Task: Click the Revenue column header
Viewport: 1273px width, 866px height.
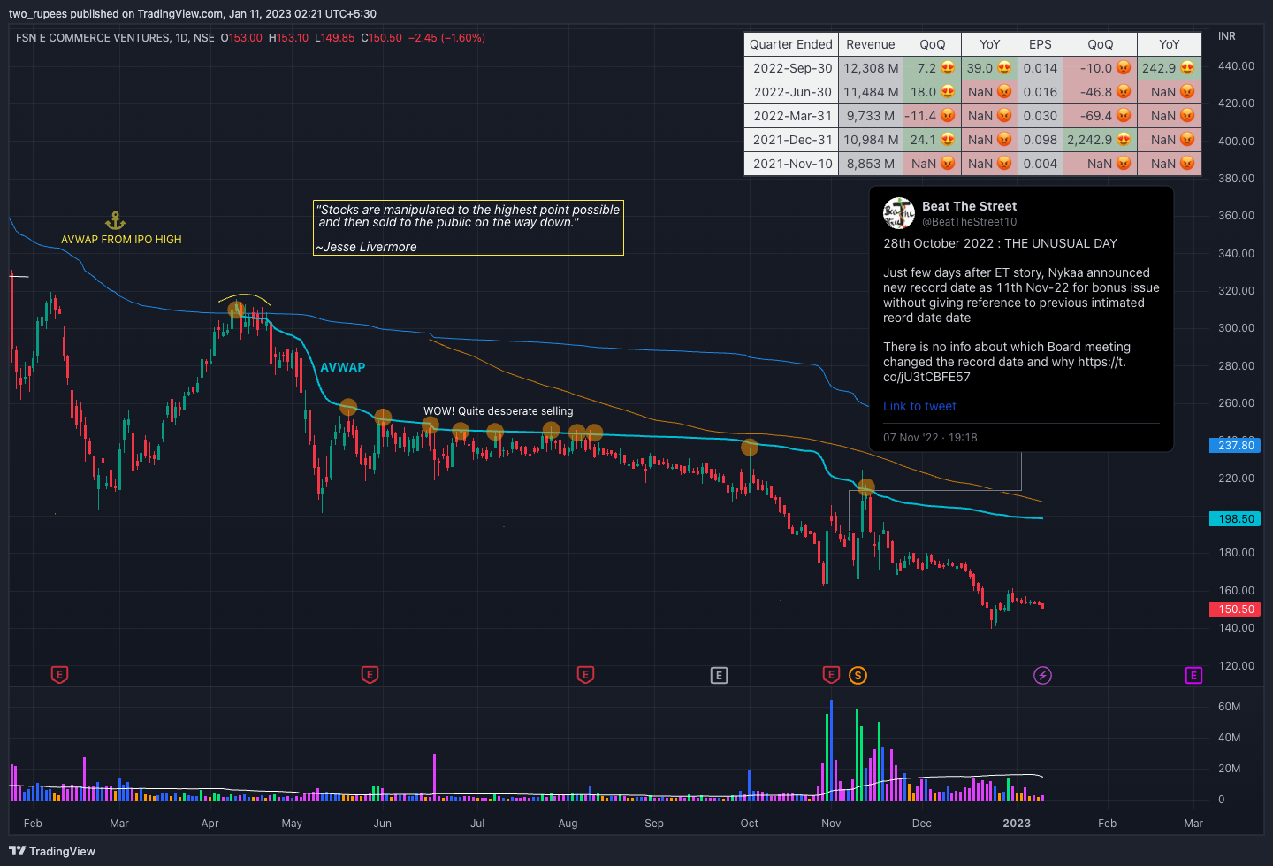Action: 871,44
